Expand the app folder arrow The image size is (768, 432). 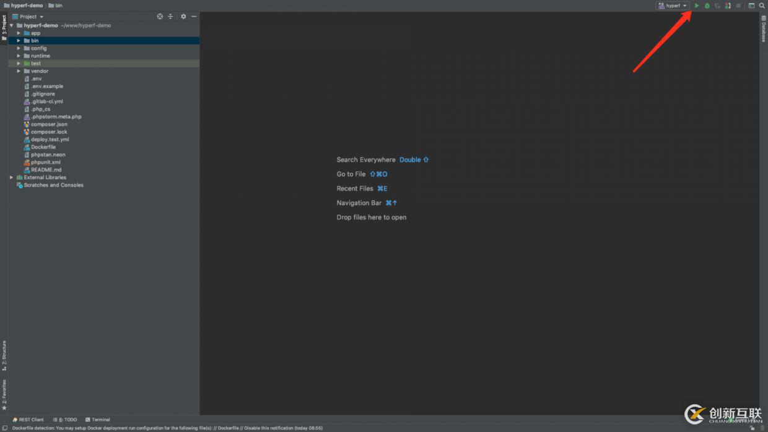click(19, 33)
